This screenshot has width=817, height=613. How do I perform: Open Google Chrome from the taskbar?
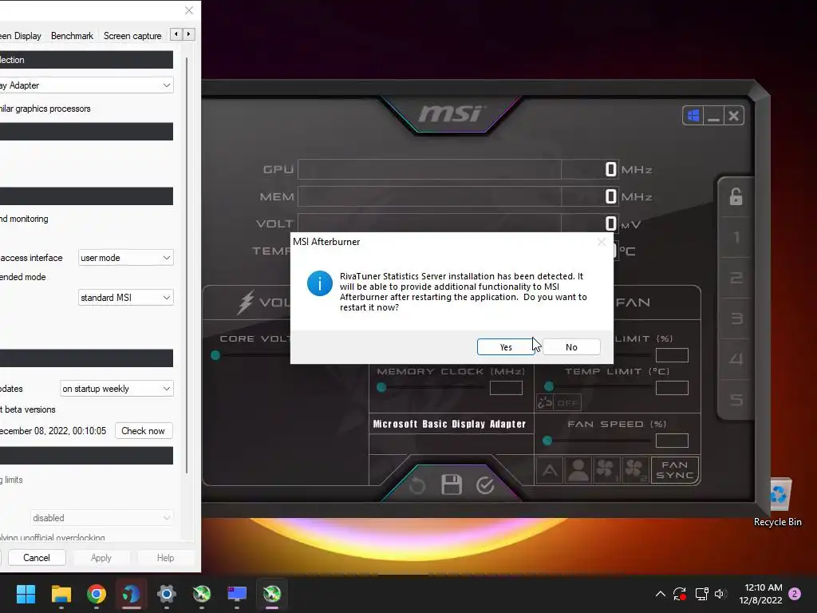pyautogui.click(x=97, y=594)
